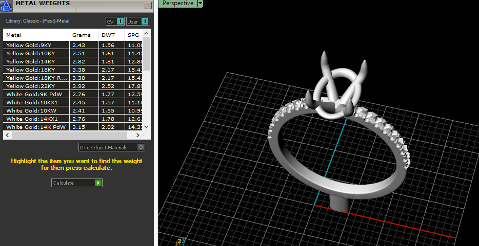Select the White Gold:10KW row

[73, 110]
